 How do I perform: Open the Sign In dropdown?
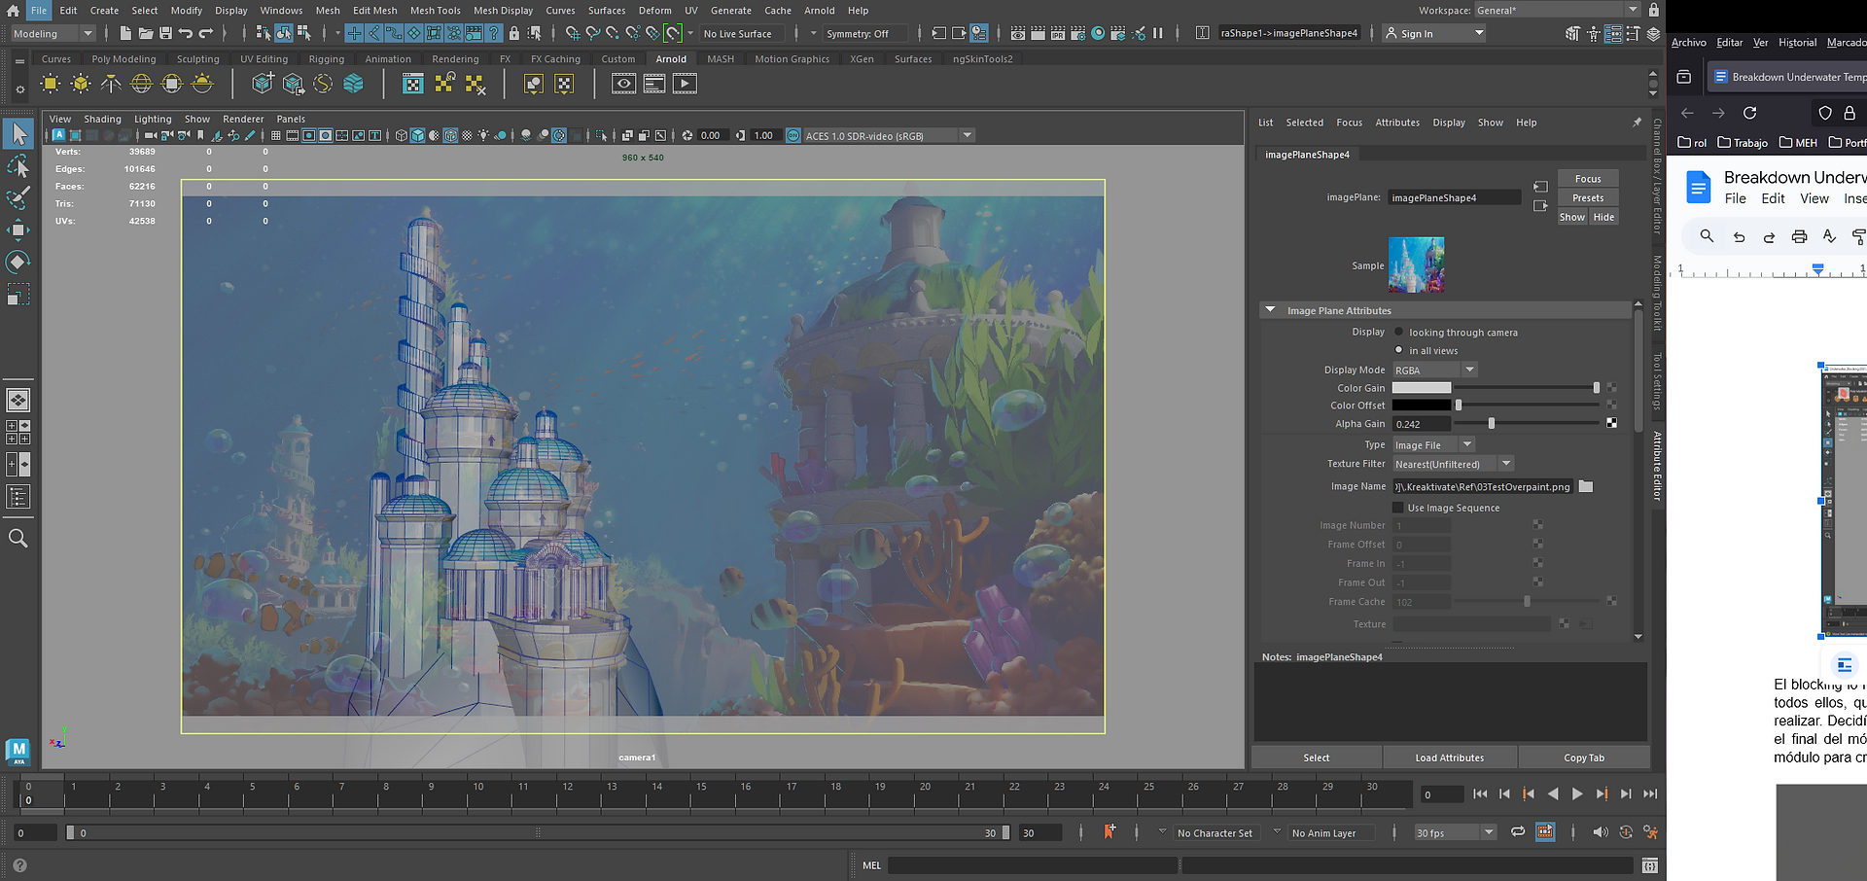click(x=1434, y=33)
